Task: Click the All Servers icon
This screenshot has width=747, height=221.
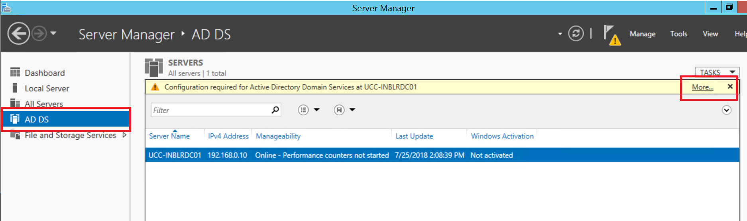Action: 15,103
